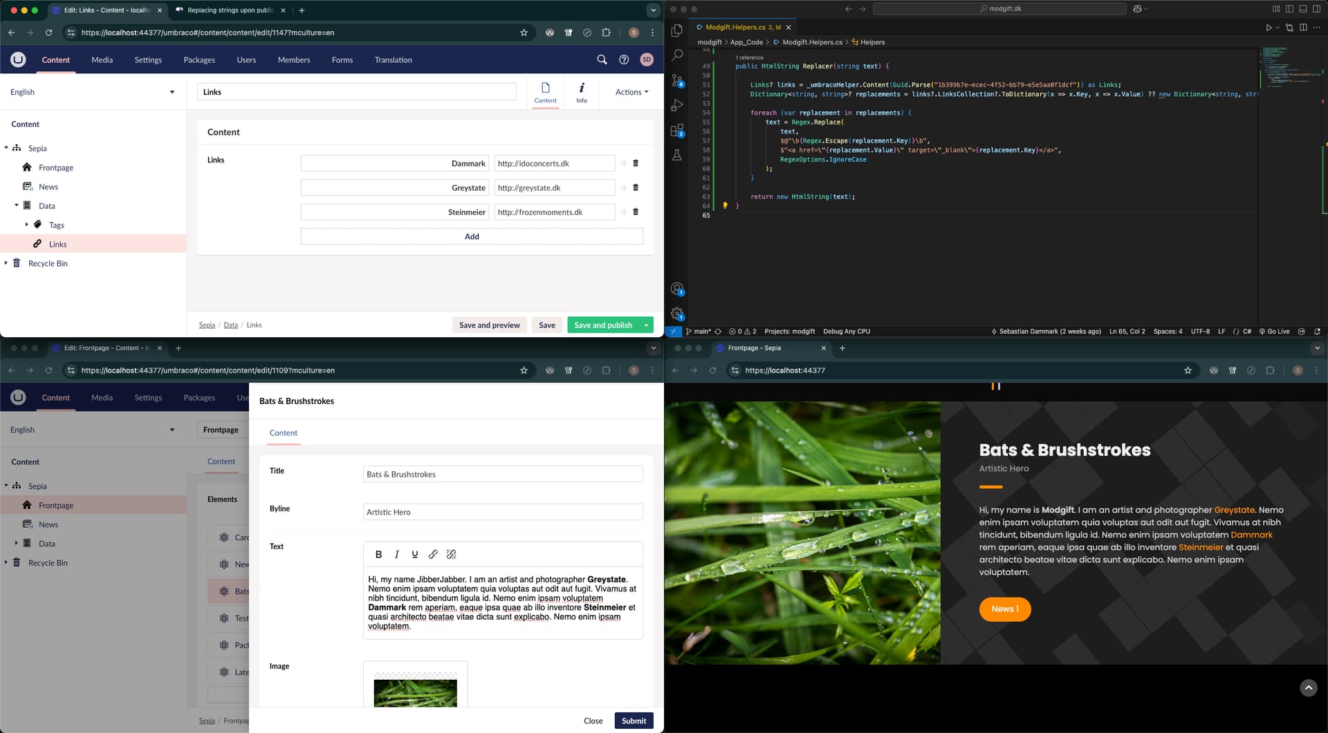Open SD user avatar in Umbraco
This screenshot has width=1328, height=733.
coord(647,59)
